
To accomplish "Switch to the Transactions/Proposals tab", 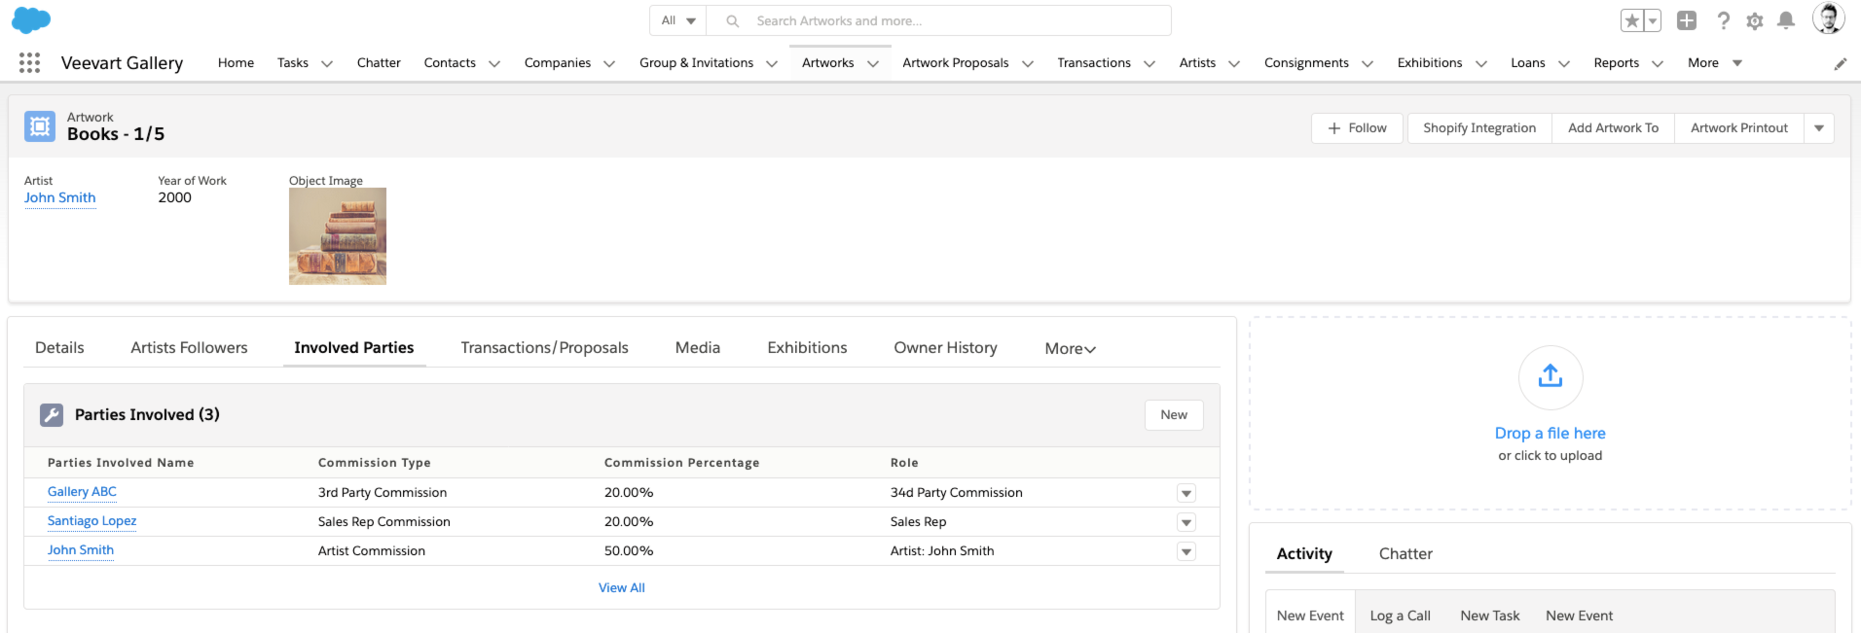I will click(544, 348).
